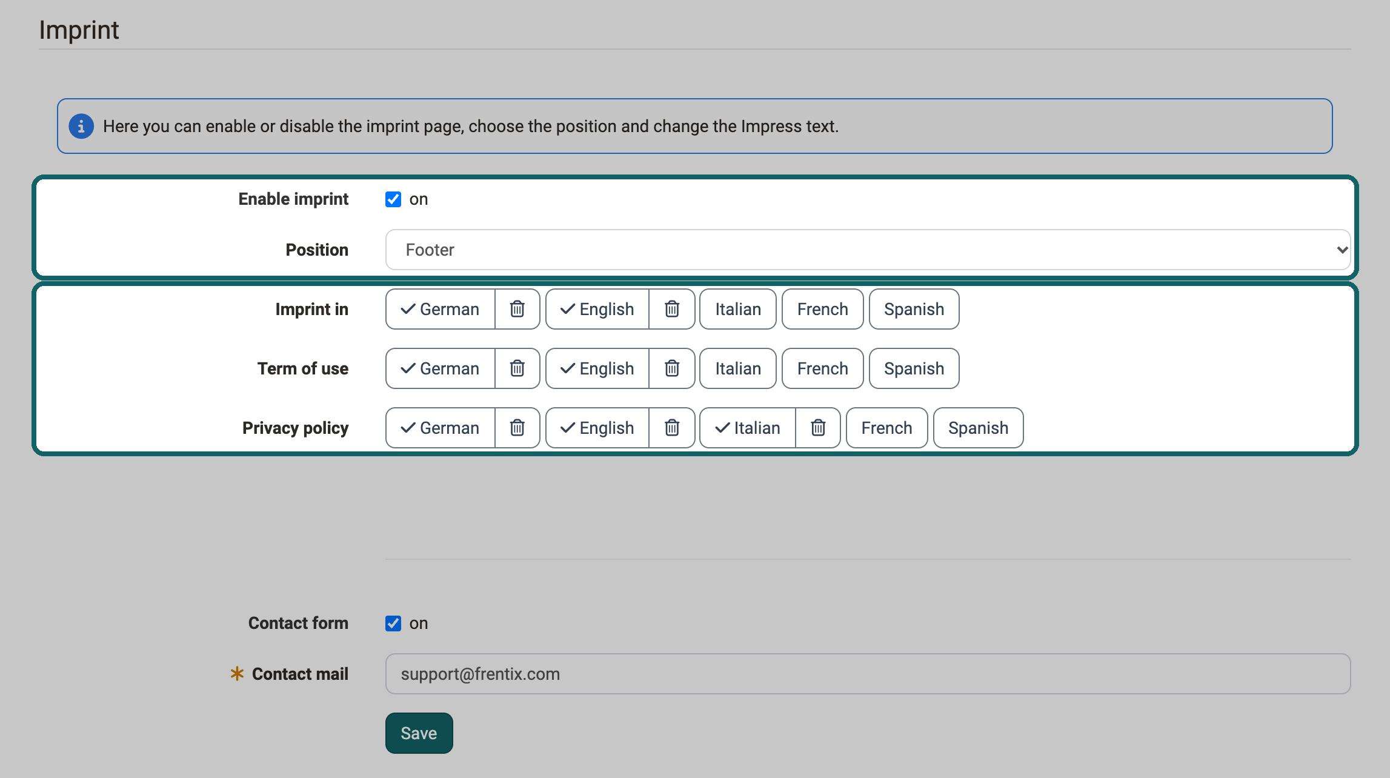Add Spanish Term of use

(914, 368)
